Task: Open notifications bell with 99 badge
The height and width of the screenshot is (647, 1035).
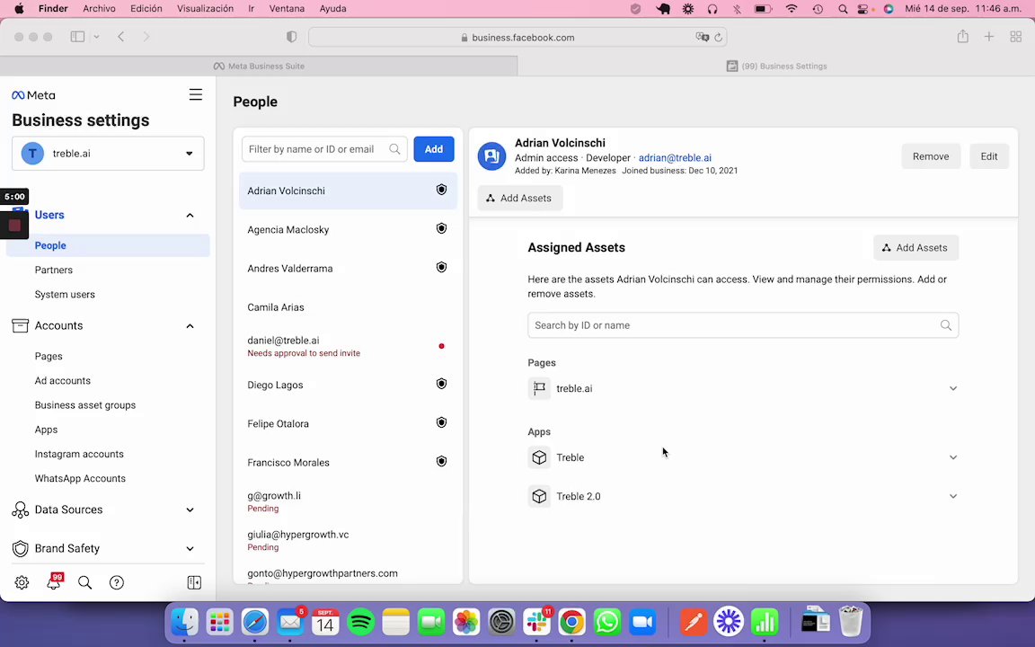Action: tap(54, 581)
